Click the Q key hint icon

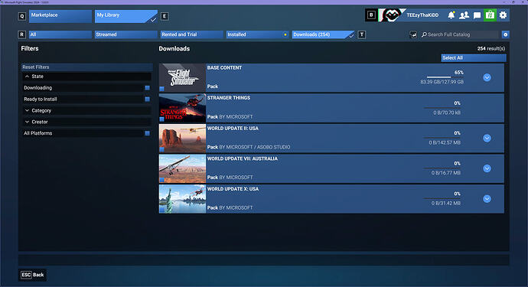(22, 16)
